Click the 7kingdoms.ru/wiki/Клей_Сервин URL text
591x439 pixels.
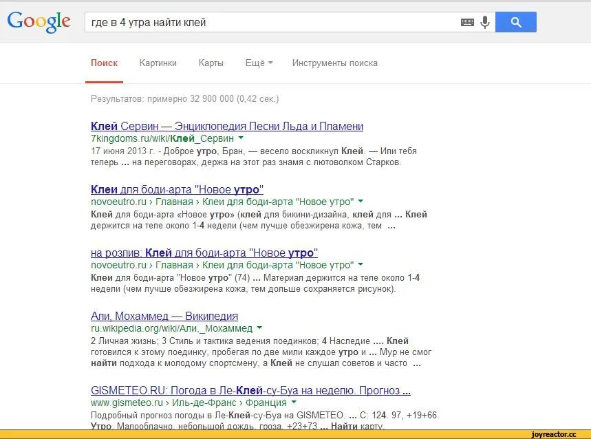162,138
